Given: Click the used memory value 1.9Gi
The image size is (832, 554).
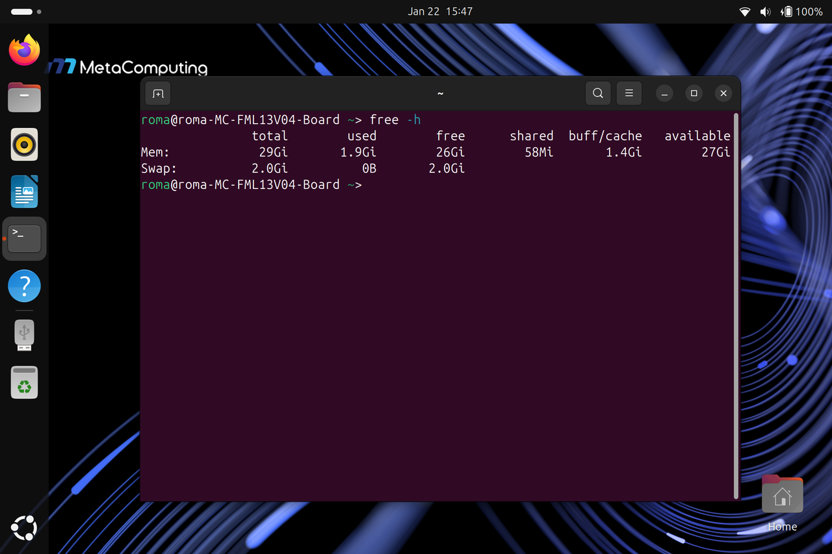Looking at the screenshot, I should [x=358, y=152].
